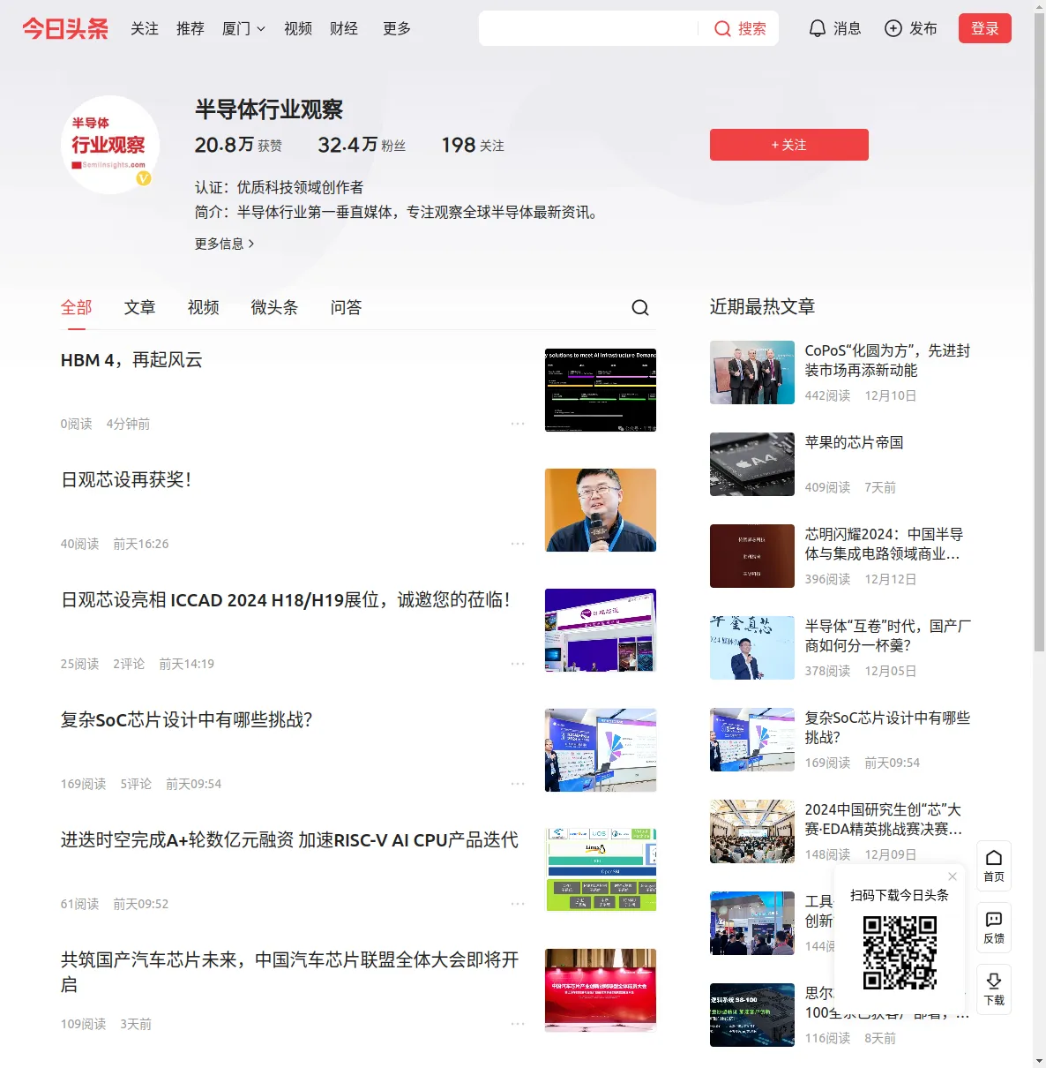The height and width of the screenshot is (1068, 1046).
Task: Open thumbnail of 汽车芯片联盟 article
Action: [x=601, y=990]
